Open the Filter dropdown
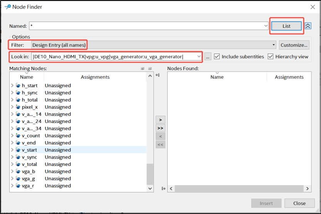321x214 pixels. 153,45
